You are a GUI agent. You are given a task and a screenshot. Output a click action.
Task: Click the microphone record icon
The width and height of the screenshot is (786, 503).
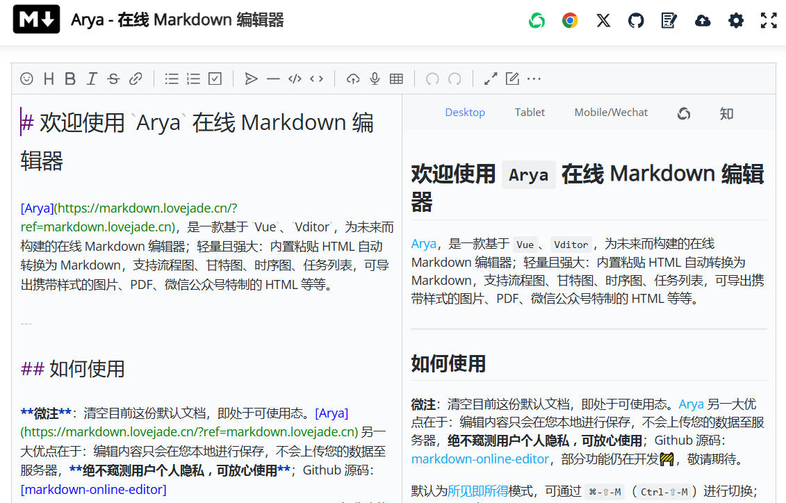click(375, 79)
